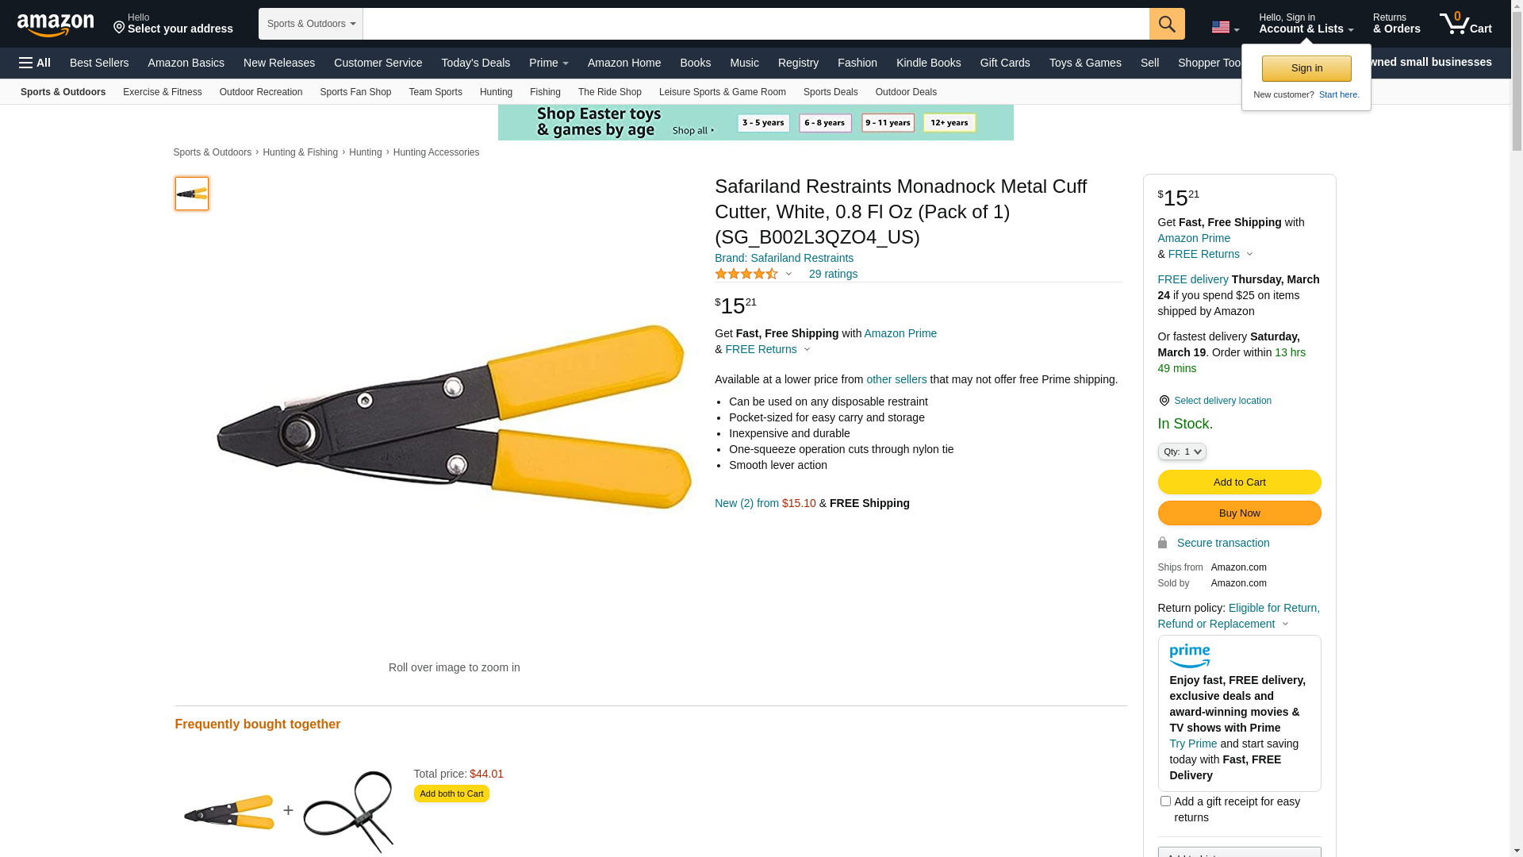1523x857 pixels.
Task: Click the search text input field
Action: click(755, 24)
